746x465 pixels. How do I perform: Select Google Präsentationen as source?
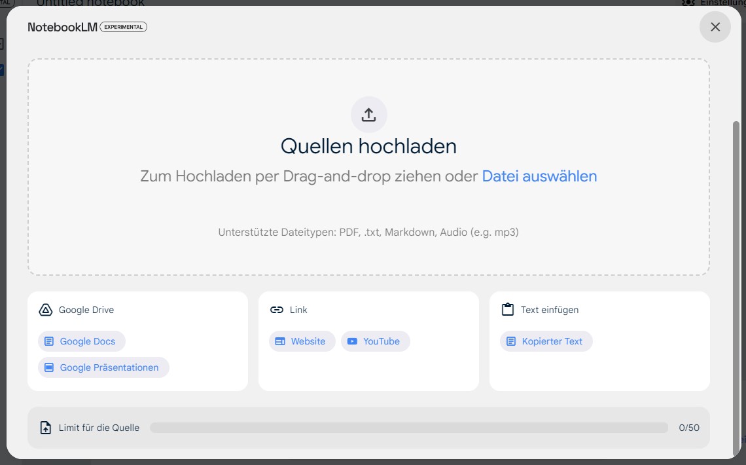(x=105, y=367)
